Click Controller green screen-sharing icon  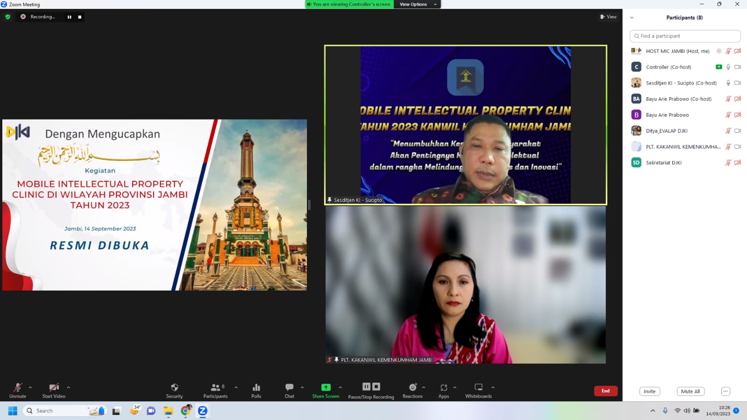(719, 67)
